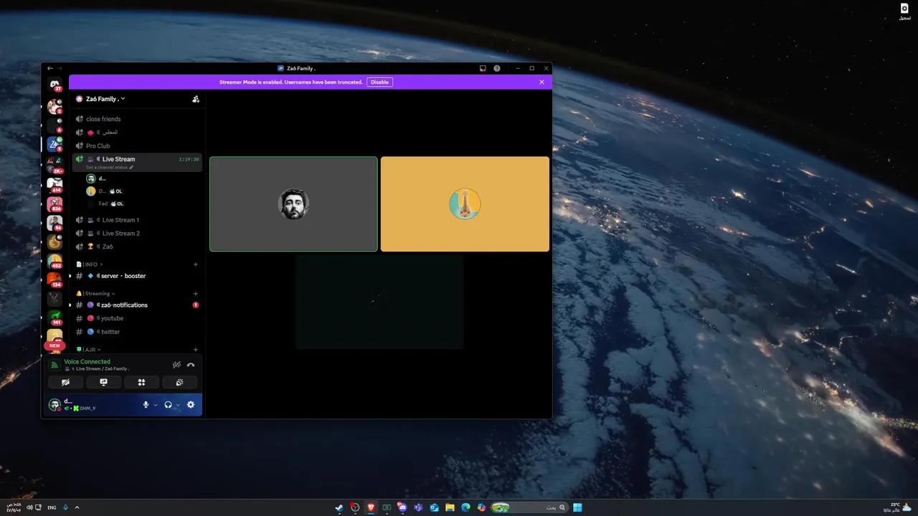
Task: Open Discord direct messages home icon
Action: coord(55,85)
